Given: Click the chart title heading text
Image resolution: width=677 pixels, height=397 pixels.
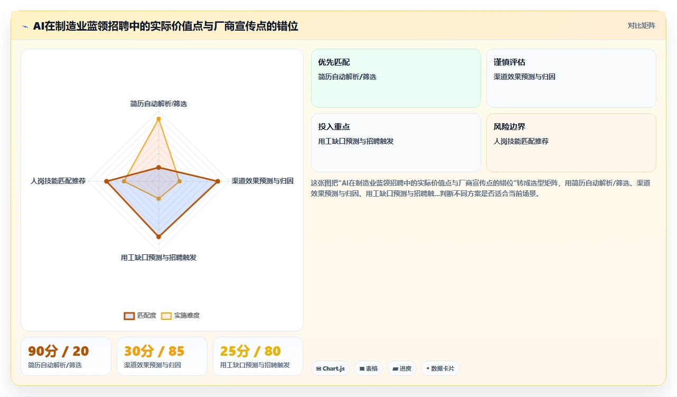Looking at the screenshot, I should [x=165, y=26].
